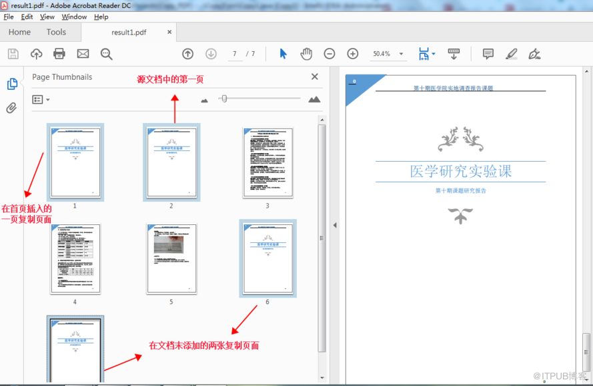This screenshot has height=386, width=593.
Task: Select the Hand pan tool
Action: 306,54
